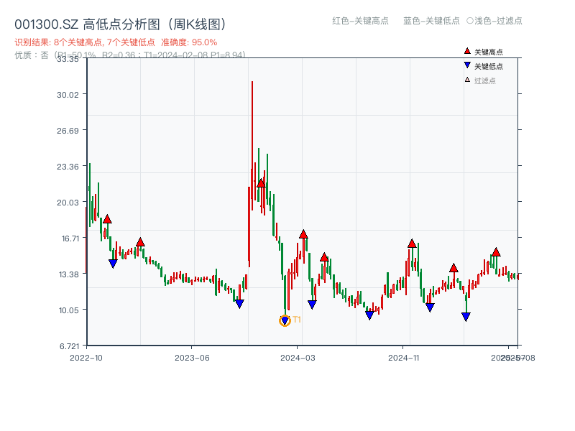Toggle the 浅色-过滤点 legend item at top
575x431 pixels.
coord(493,22)
